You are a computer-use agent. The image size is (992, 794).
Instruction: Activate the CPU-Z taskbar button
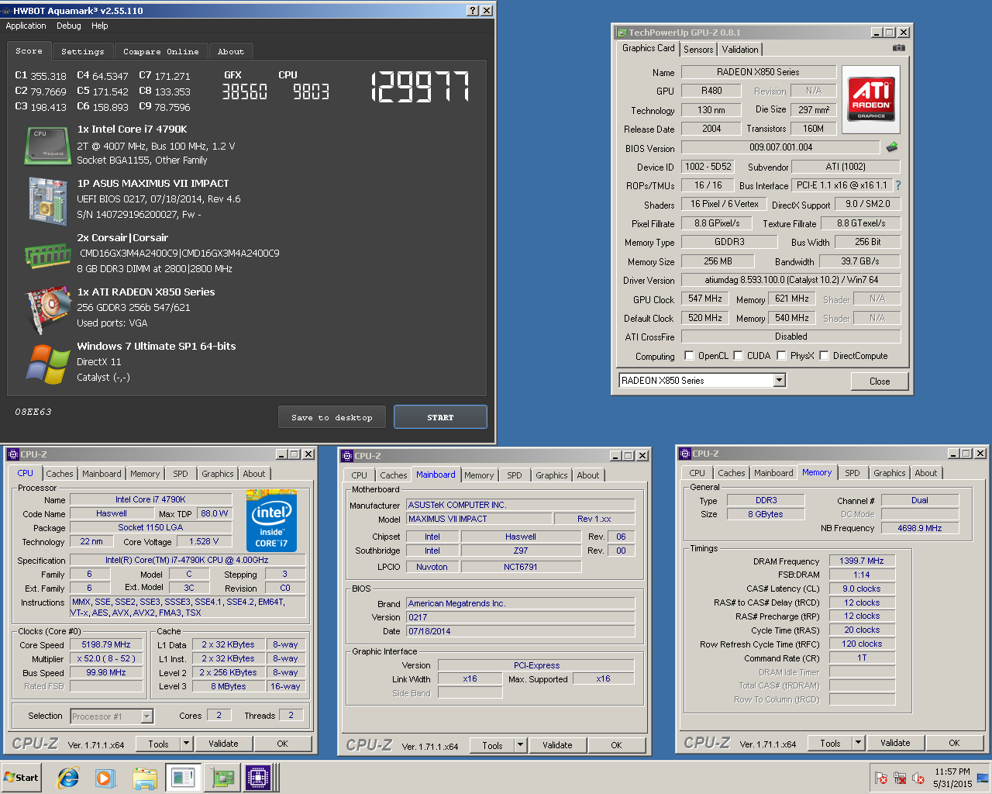pyautogui.click(x=260, y=778)
